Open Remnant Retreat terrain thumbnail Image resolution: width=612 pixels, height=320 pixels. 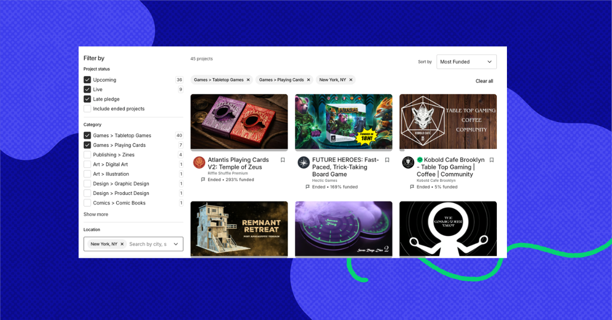[239, 229]
